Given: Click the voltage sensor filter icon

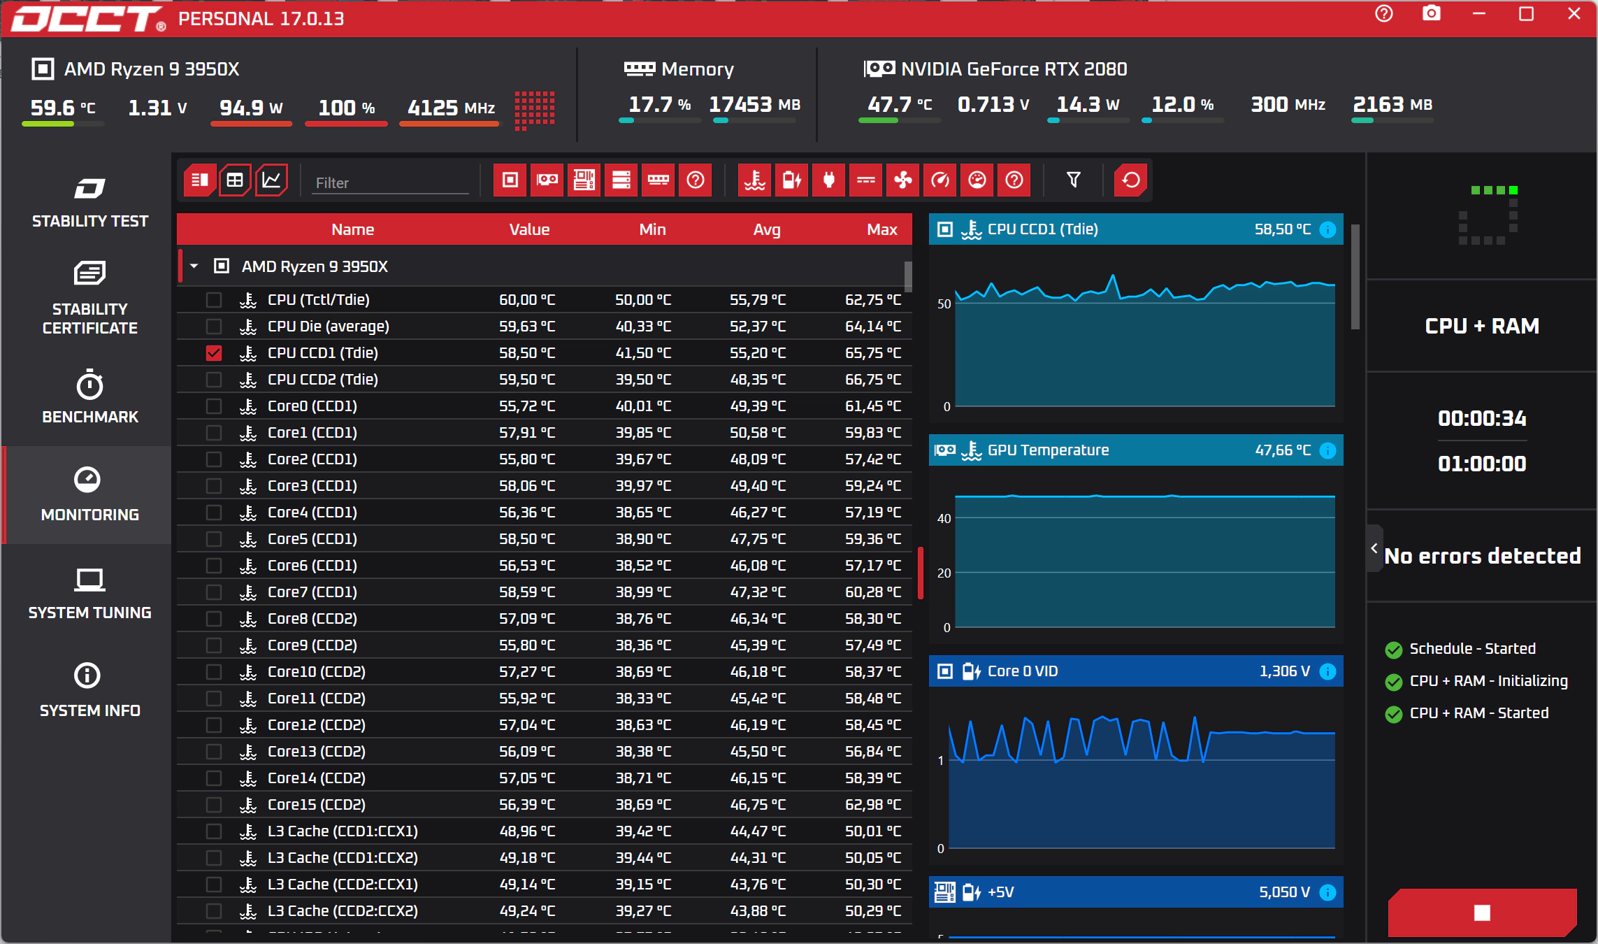Looking at the screenshot, I should 792,180.
